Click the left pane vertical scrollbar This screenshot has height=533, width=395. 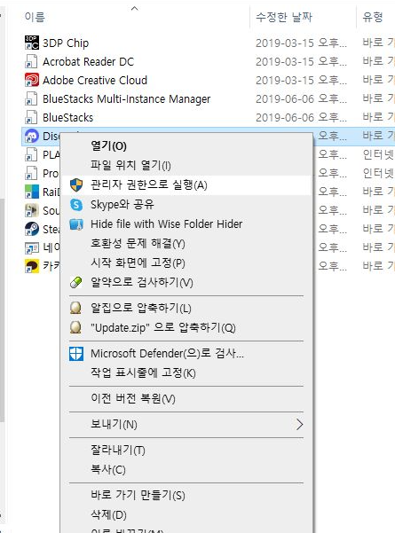[x=2, y=310]
